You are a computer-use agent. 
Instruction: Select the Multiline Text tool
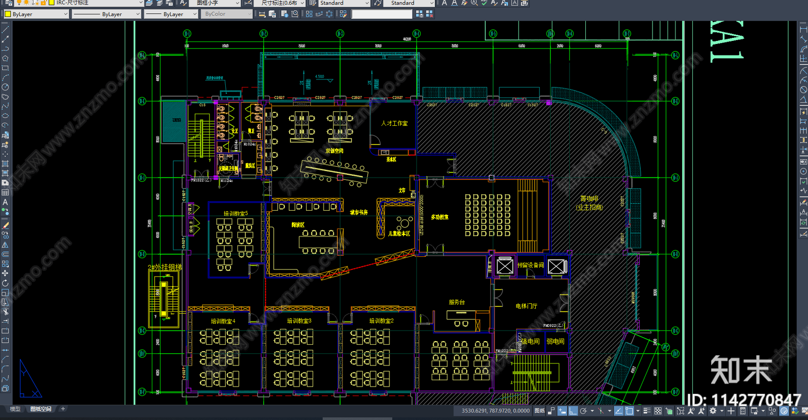coord(5,202)
